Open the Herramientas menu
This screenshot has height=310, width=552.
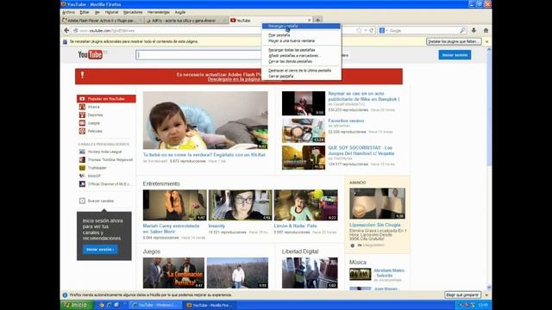point(159,12)
